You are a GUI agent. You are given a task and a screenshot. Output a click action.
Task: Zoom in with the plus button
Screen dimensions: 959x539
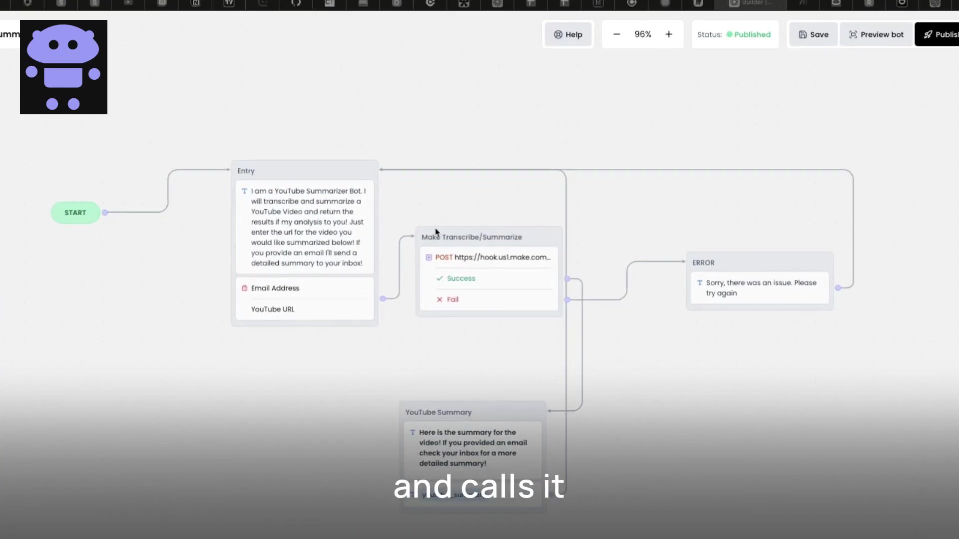(x=669, y=34)
